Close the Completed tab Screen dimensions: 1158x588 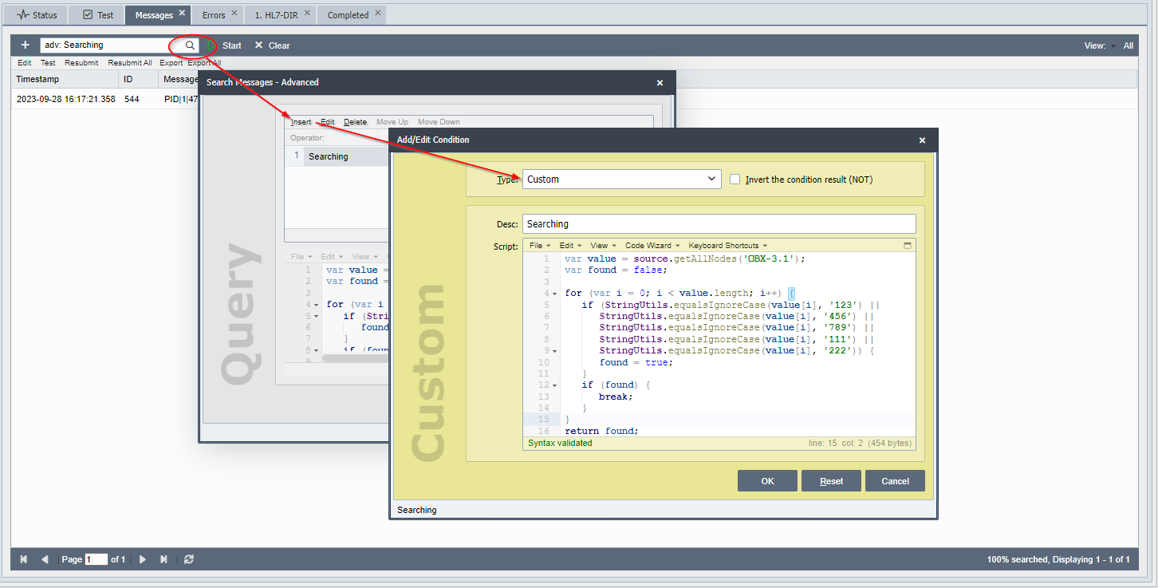tap(378, 13)
